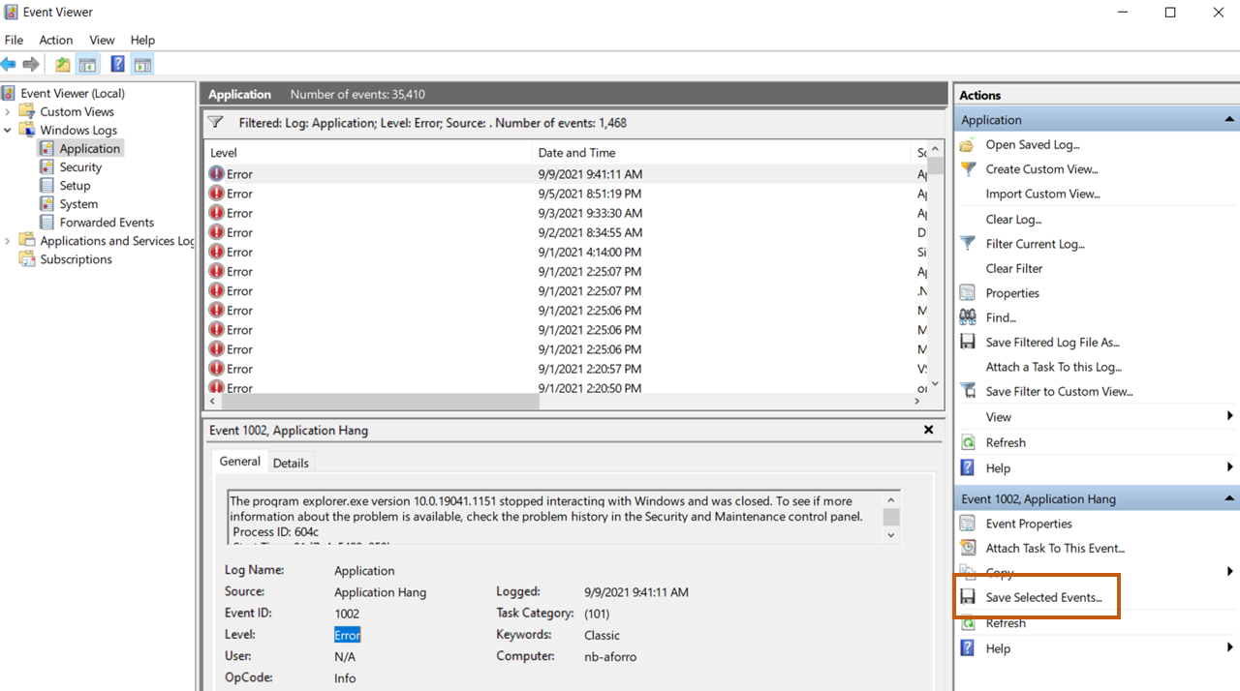Click the Refresh icon under Application actions
Image resolution: width=1240 pixels, height=691 pixels.
(x=967, y=442)
